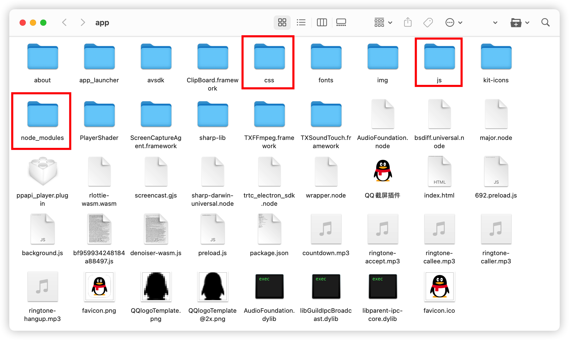The width and height of the screenshot is (569, 340).
Task: Click the search magnifier icon
Action: pyautogui.click(x=545, y=23)
